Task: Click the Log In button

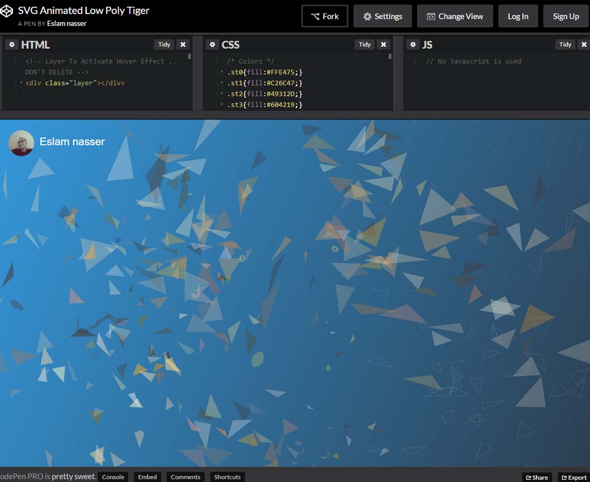Action: pos(517,16)
